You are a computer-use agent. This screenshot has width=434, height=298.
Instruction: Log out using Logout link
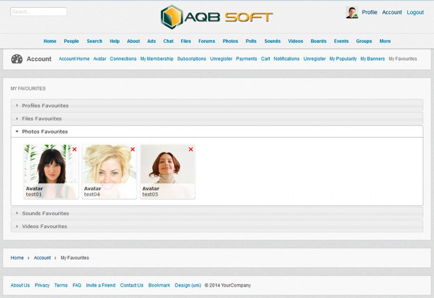coord(415,12)
